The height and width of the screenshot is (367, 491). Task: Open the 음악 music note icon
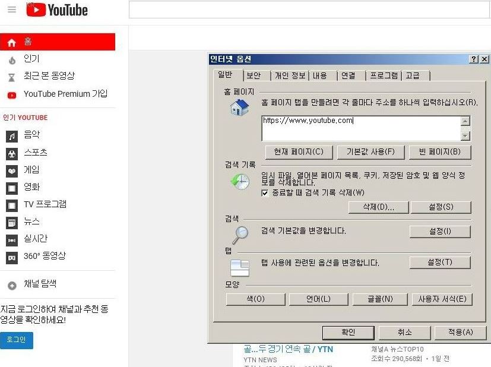click(12, 137)
